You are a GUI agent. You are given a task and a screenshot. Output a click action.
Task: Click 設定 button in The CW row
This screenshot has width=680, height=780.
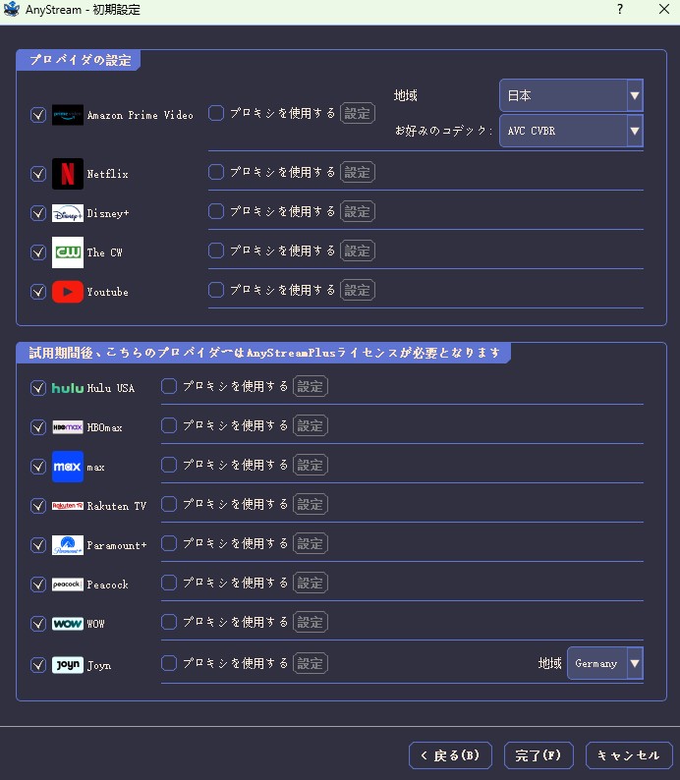[x=357, y=251]
